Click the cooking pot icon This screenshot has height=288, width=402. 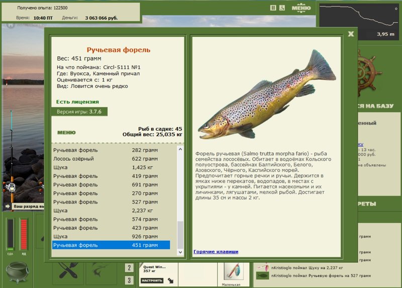(18, 272)
